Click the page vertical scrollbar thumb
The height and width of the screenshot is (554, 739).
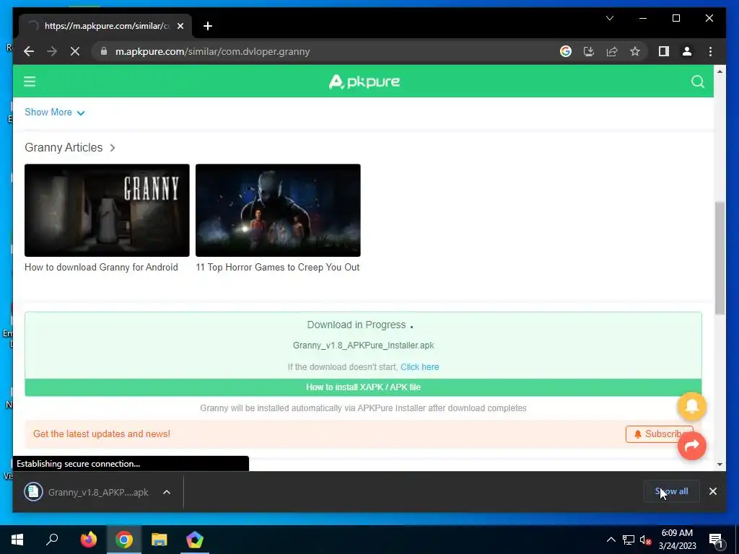tap(720, 258)
